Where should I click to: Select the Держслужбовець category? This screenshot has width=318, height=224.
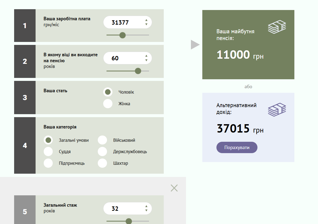(102, 151)
